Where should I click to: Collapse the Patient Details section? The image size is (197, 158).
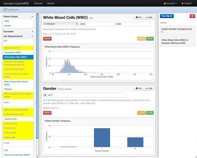point(18,17)
